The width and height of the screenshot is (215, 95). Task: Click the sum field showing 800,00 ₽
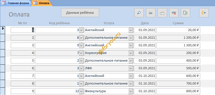[178, 91]
